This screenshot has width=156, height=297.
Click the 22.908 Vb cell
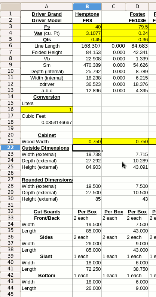[87, 59]
